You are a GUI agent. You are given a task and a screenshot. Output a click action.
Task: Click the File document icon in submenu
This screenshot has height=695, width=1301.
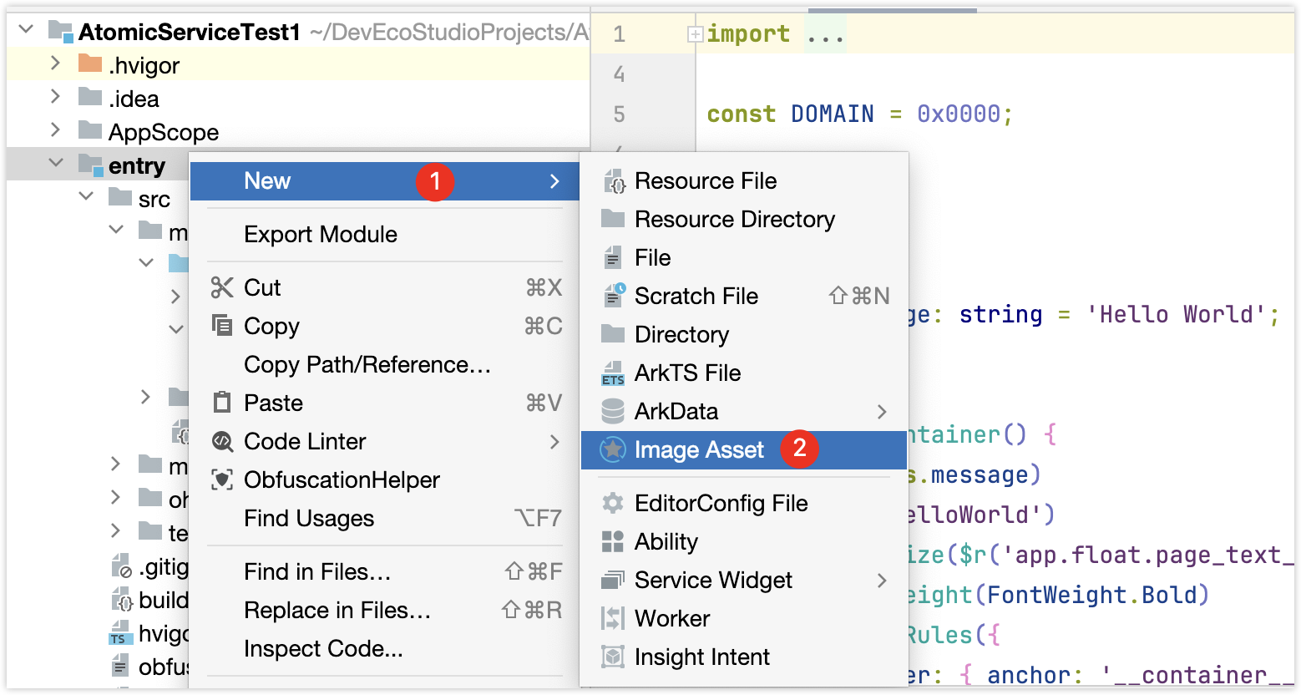coord(613,257)
